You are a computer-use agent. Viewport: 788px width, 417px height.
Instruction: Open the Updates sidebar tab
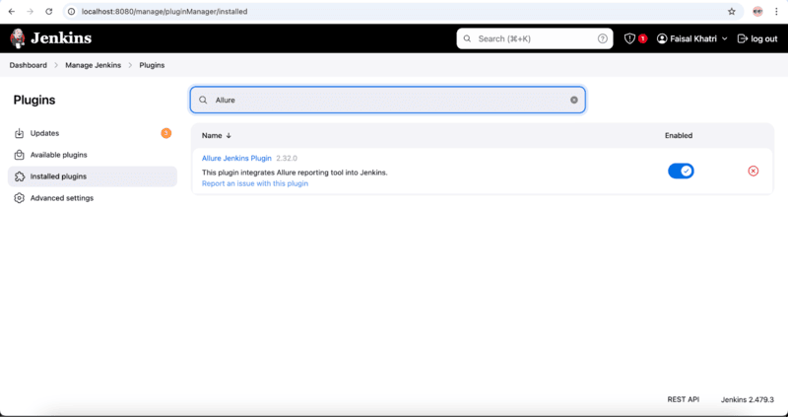coord(93,133)
